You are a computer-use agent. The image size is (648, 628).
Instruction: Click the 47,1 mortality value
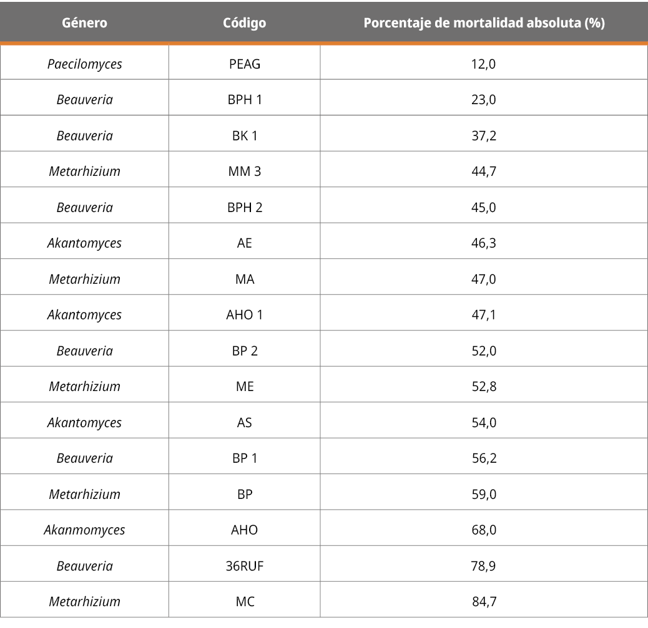(484, 315)
